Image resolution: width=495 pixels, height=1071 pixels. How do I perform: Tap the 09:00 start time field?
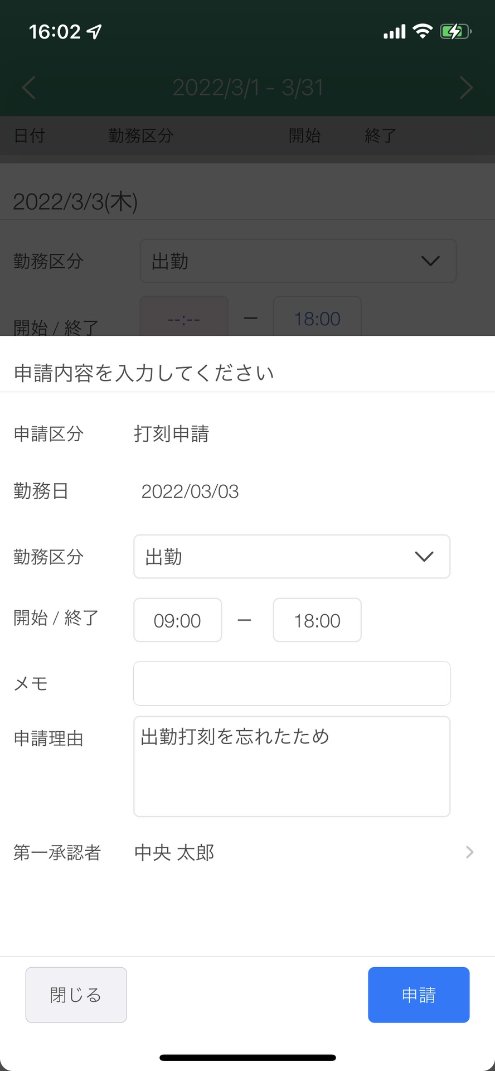[177, 620]
